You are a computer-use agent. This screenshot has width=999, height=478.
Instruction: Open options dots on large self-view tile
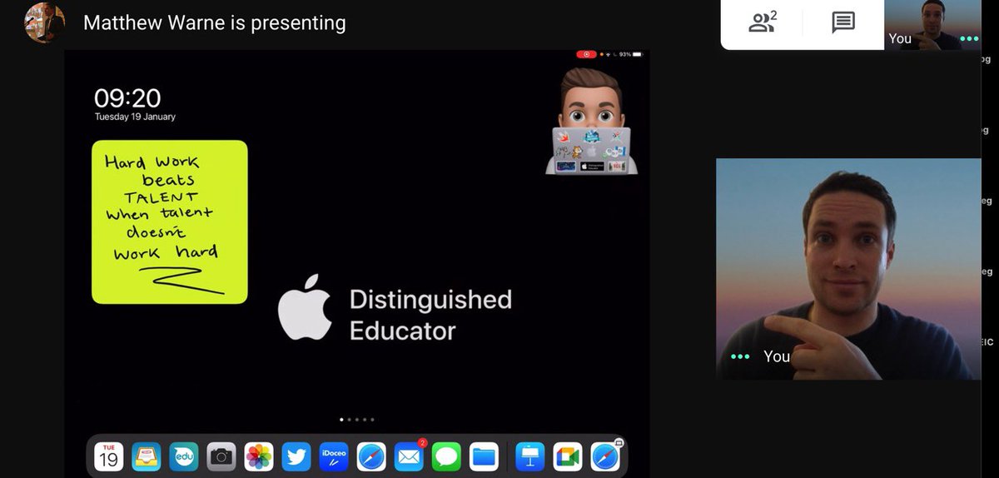tap(740, 356)
